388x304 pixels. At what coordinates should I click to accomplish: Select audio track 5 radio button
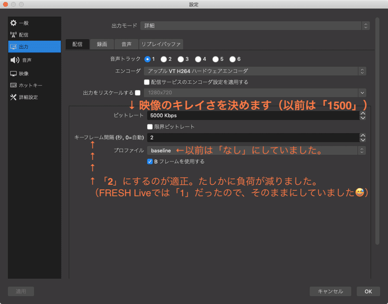[x=215, y=59]
